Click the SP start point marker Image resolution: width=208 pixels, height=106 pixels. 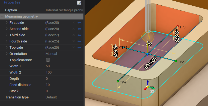click(147, 87)
